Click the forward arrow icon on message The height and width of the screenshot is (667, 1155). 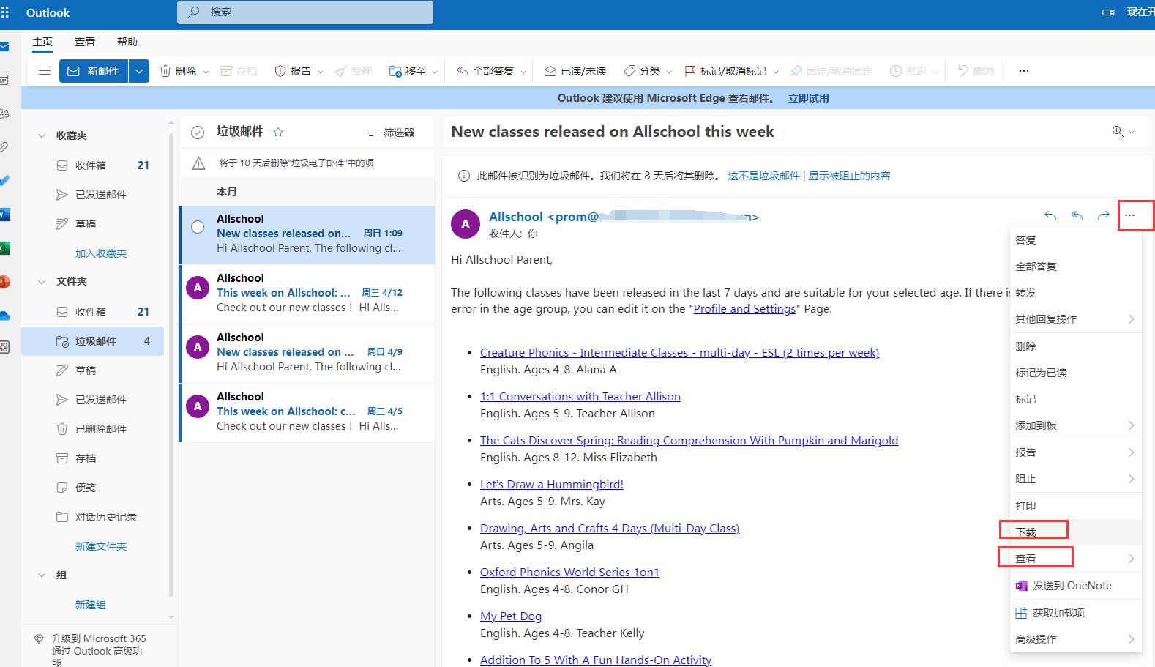pyautogui.click(x=1103, y=215)
